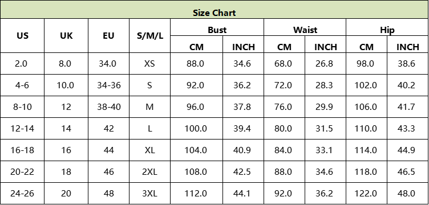Click the Size Chart title header
Image resolution: width=429 pixels, height=205 pixels.
click(x=214, y=10)
